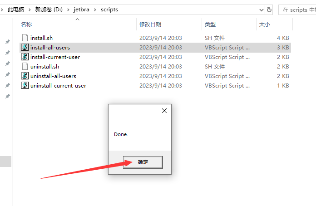The image size is (316, 206).
Task: Click the Done. message text
Action: [x=121, y=134]
